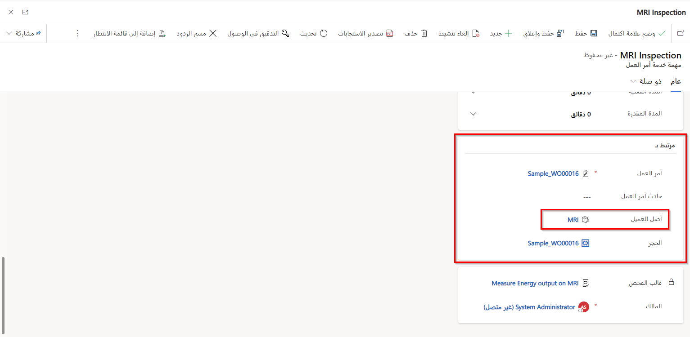Click Clear Responses (مسح الردود)
The height and width of the screenshot is (337, 690).
click(x=197, y=34)
